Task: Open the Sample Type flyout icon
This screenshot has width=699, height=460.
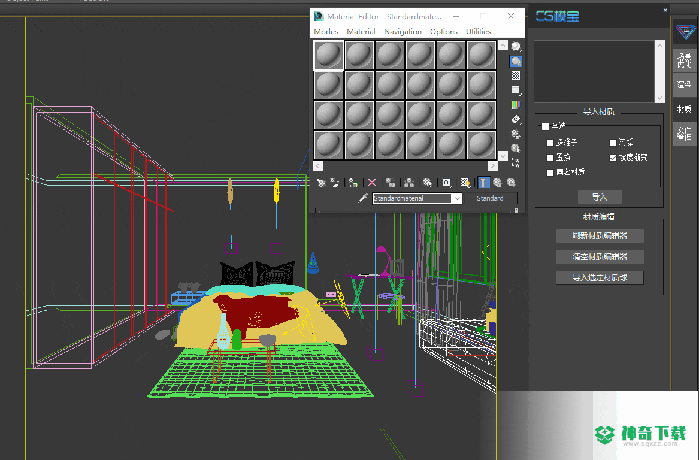Action: point(516,46)
